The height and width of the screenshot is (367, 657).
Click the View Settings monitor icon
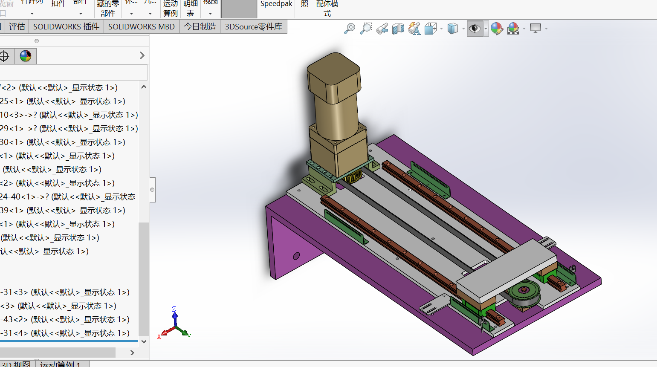535,29
